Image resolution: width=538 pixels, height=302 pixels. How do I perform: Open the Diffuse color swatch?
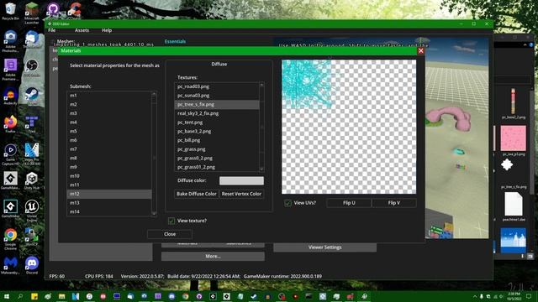tap(241, 180)
